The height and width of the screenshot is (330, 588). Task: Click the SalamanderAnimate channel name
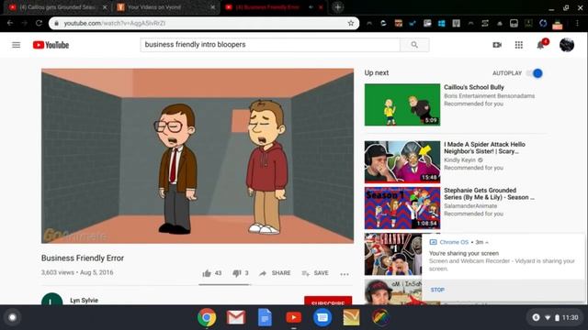tap(470, 206)
